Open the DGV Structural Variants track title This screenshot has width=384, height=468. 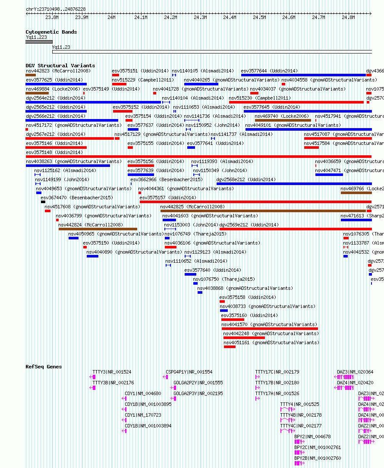60,66
